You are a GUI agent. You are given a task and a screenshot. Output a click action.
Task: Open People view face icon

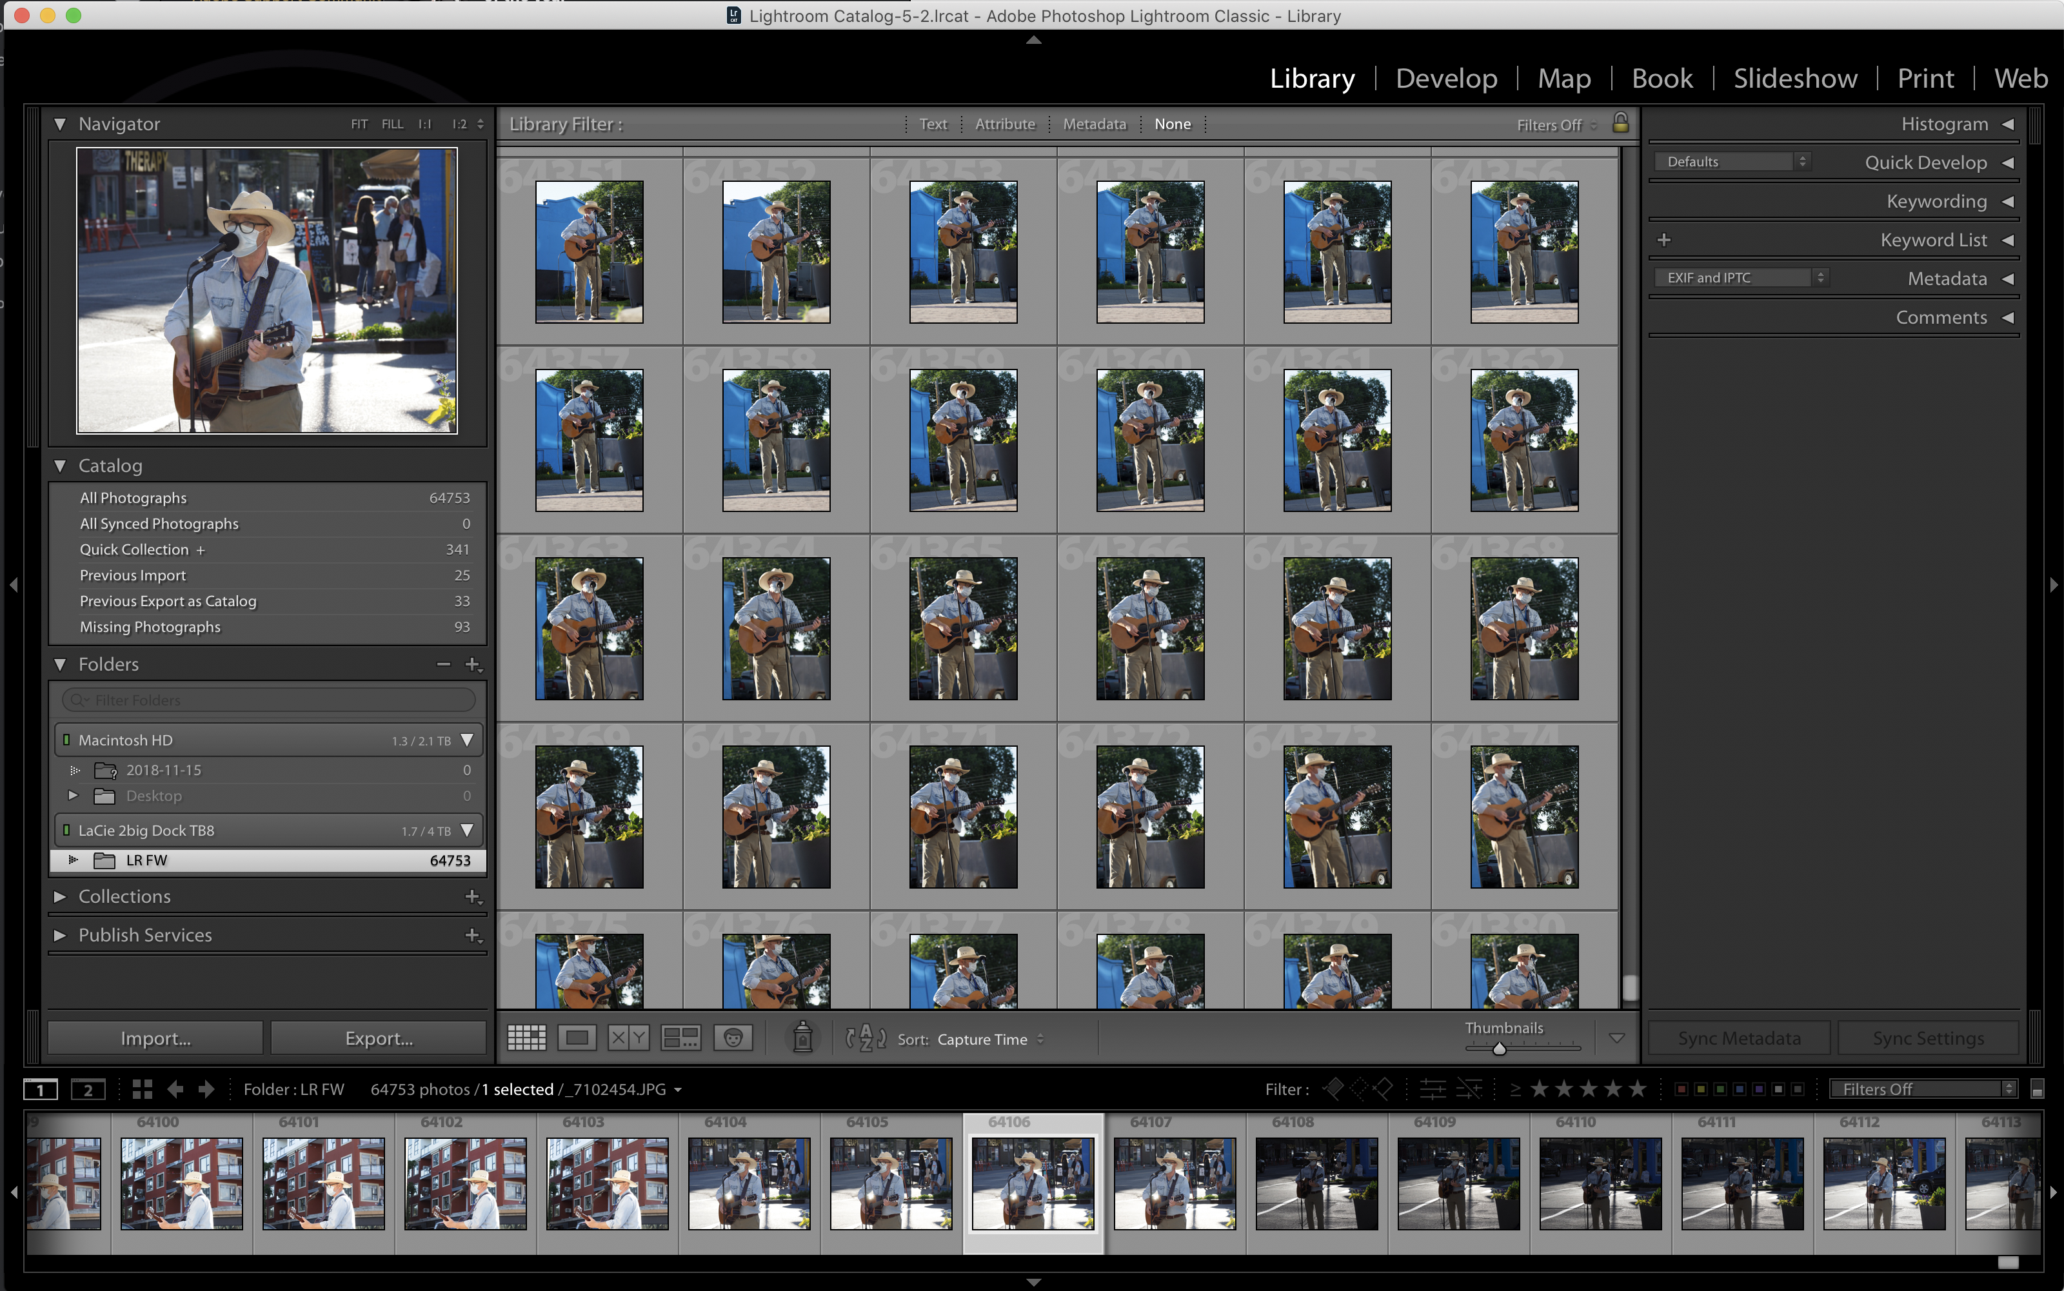[x=733, y=1038]
